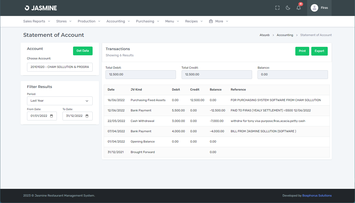The width and height of the screenshot is (355, 203).
Task: Click the BILL FROM JASMINE SOLLUTION reference
Action: 263,131
